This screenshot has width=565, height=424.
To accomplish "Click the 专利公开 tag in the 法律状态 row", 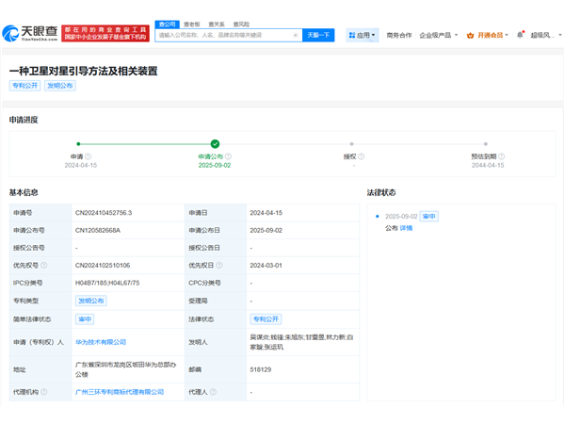I will pyautogui.click(x=266, y=319).
